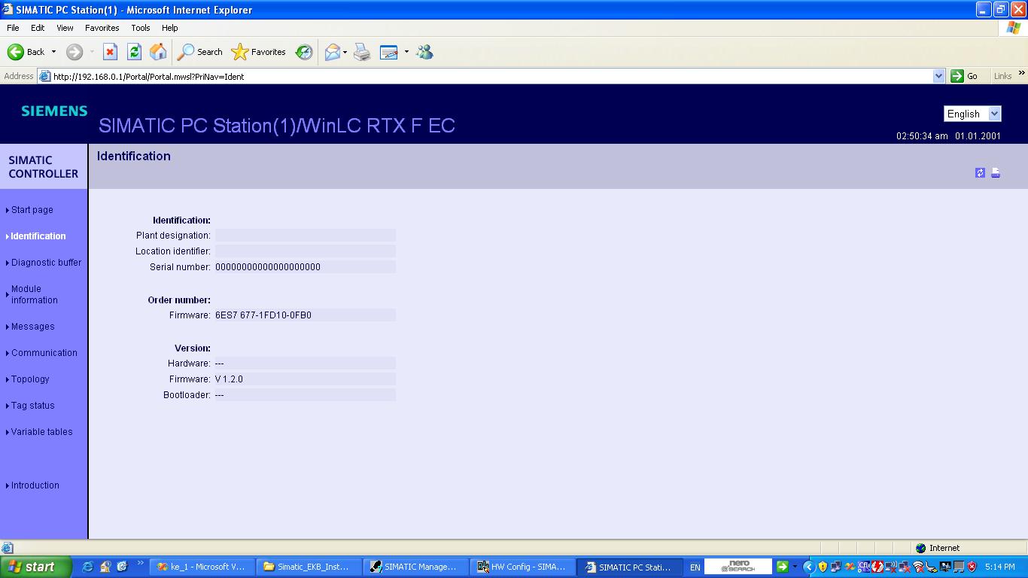1028x578 pixels.
Task: Open the Topology page link
Action: coord(30,379)
